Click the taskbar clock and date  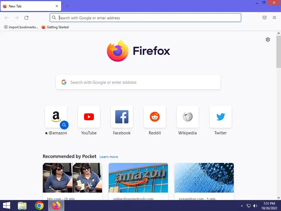click(x=269, y=206)
